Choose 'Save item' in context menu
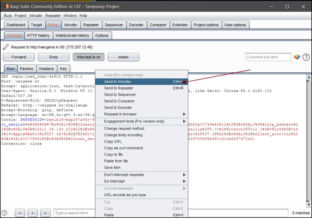 point(141,167)
